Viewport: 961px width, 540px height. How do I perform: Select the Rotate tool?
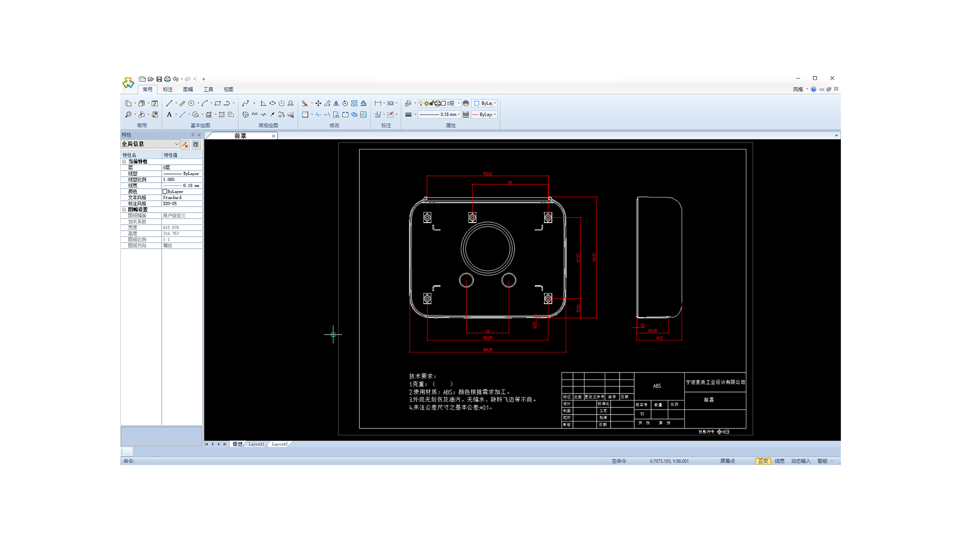click(x=345, y=103)
